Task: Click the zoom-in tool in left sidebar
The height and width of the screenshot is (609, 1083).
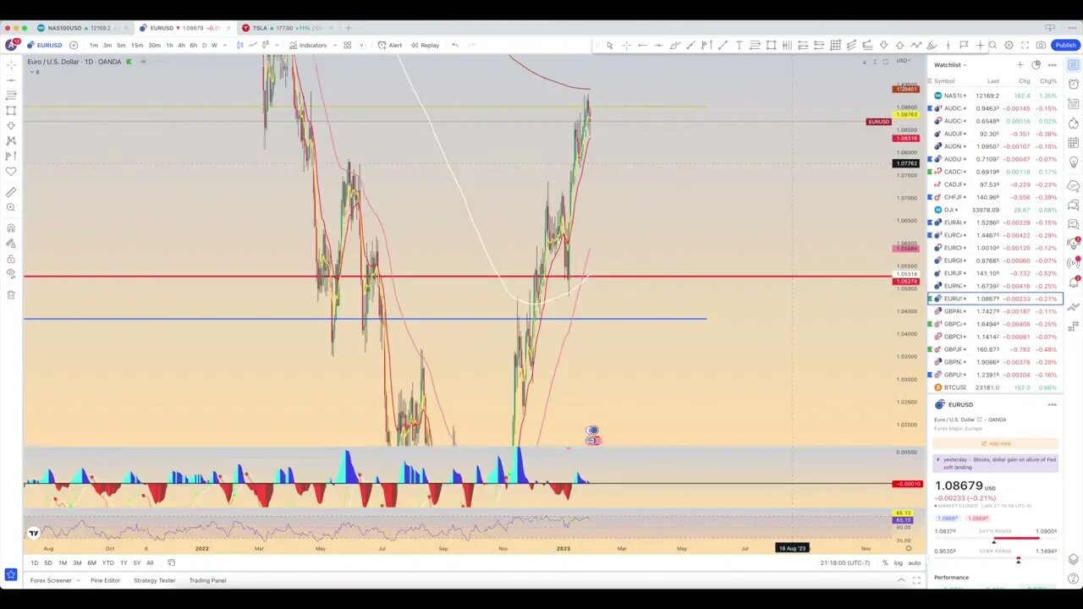Action: pos(11,207)
